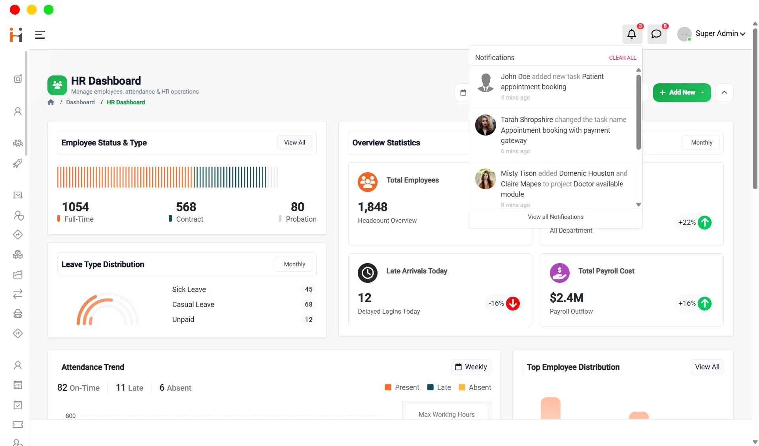Click the home breadcrumb icon
Screen dimensions: 759x446
[x=51, y=102]
